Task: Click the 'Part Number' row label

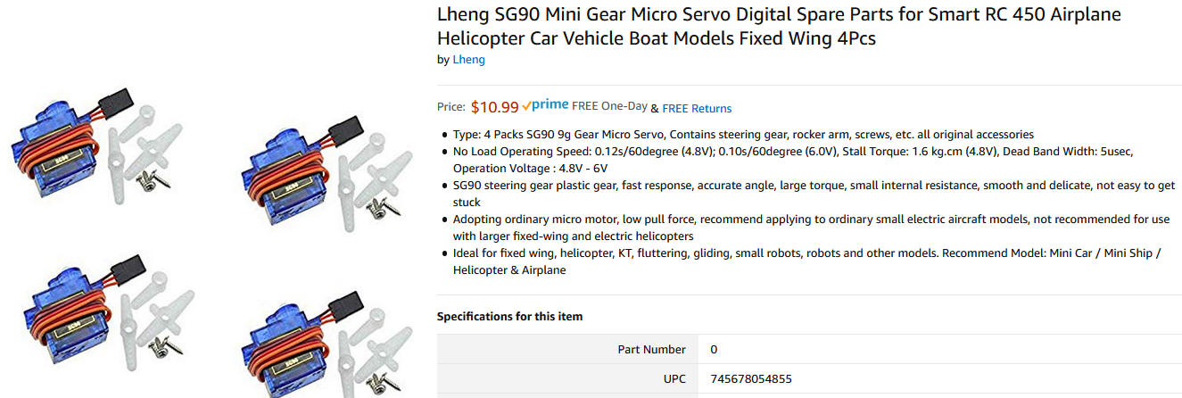Action: (x=651, y=350)
